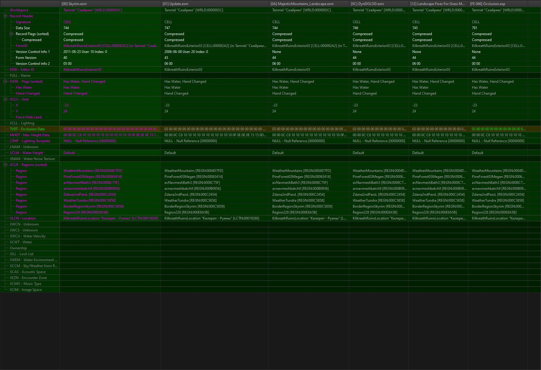Click Skyrim.esm KilkreathRuinsLocation cell

[111, 218]
